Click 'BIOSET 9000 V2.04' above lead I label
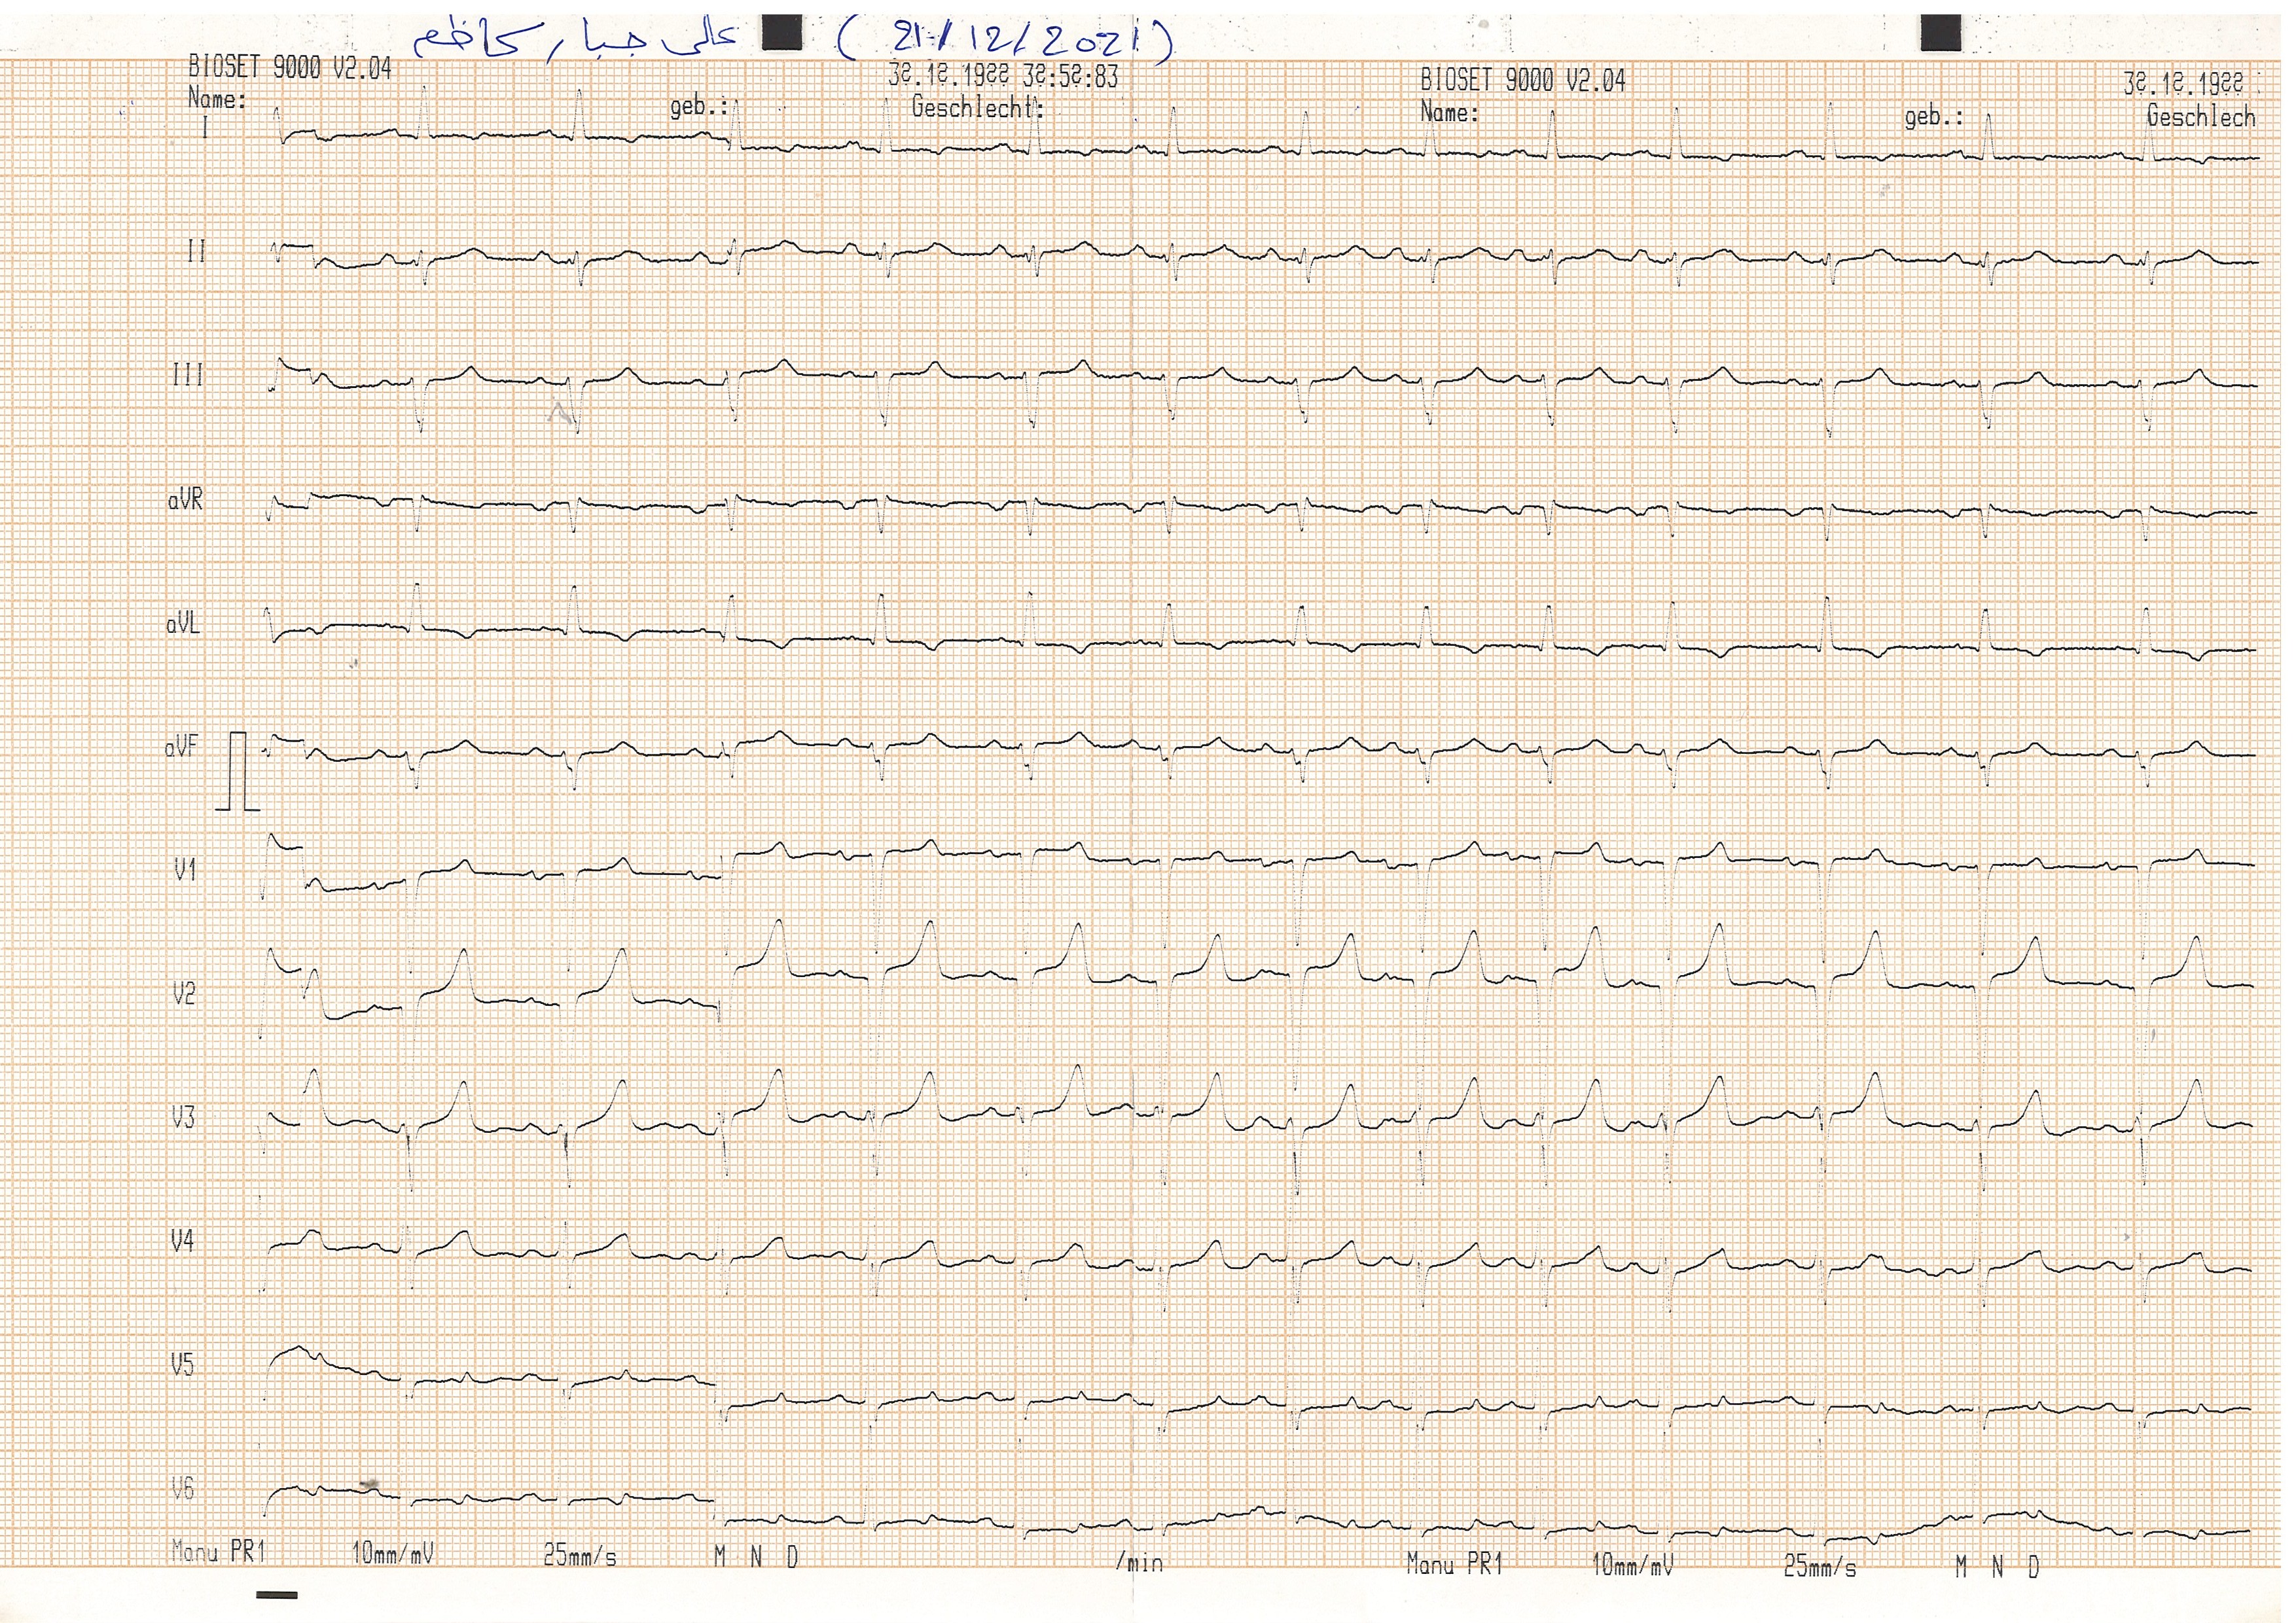This screenshot has width=2296, height=1623. 290,68
